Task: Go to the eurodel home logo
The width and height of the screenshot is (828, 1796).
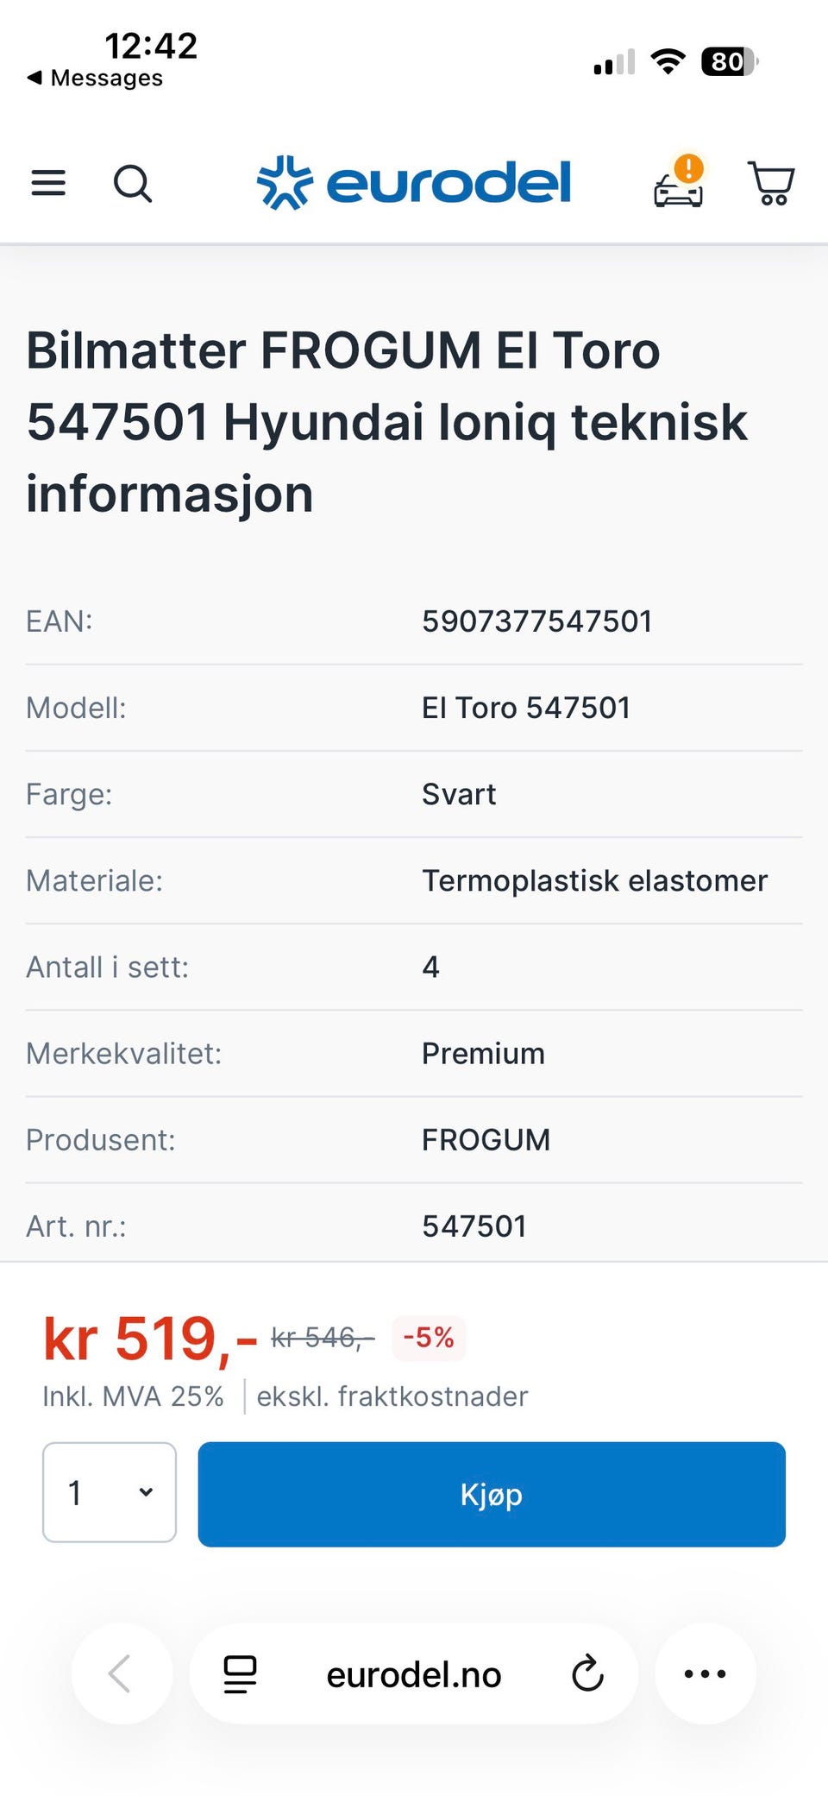Action: 414,183
